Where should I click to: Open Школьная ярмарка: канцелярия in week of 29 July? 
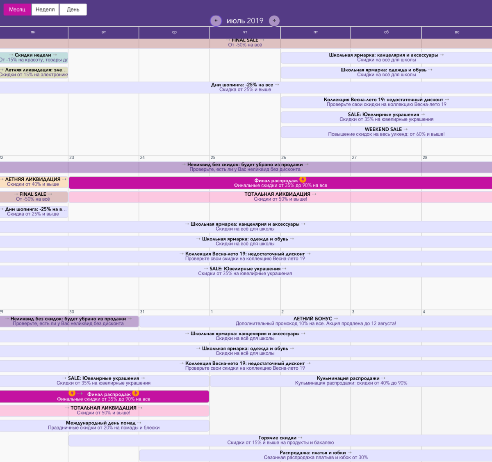tap(245, 336)
